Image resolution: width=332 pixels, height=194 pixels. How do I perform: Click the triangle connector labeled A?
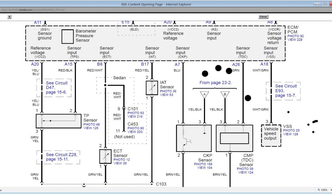pos(204,95)
